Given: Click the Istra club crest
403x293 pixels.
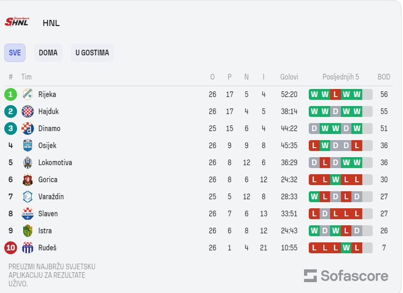Looking at the screenshot, I should tap(27, 231).
